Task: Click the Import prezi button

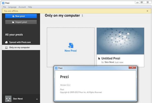Action: point(21,22)
